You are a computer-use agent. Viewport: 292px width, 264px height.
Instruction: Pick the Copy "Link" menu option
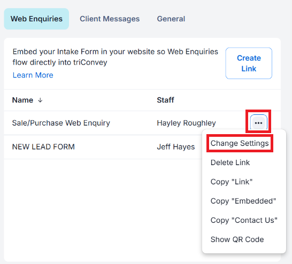pyautogui.click(x=232, y=182)
